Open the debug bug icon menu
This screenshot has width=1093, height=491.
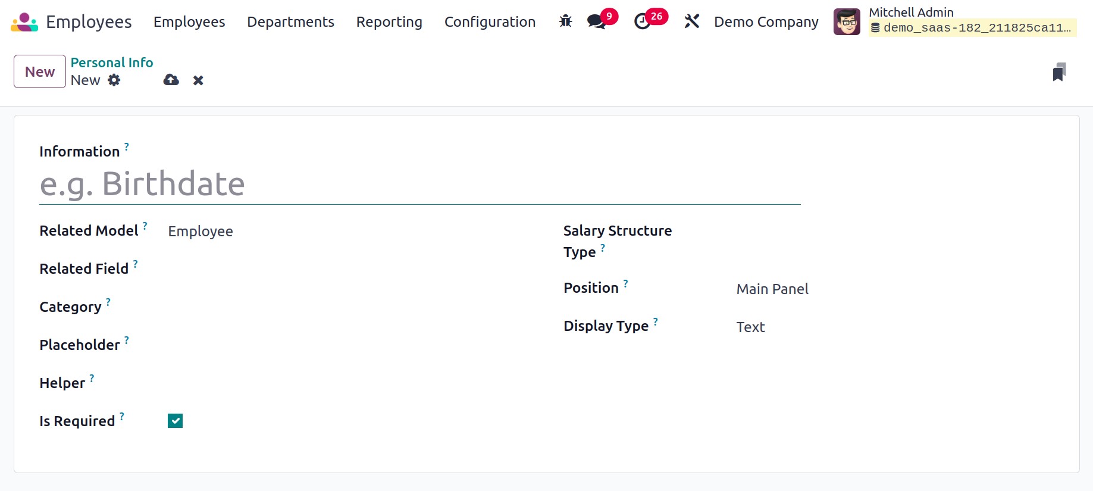(565, 22)
